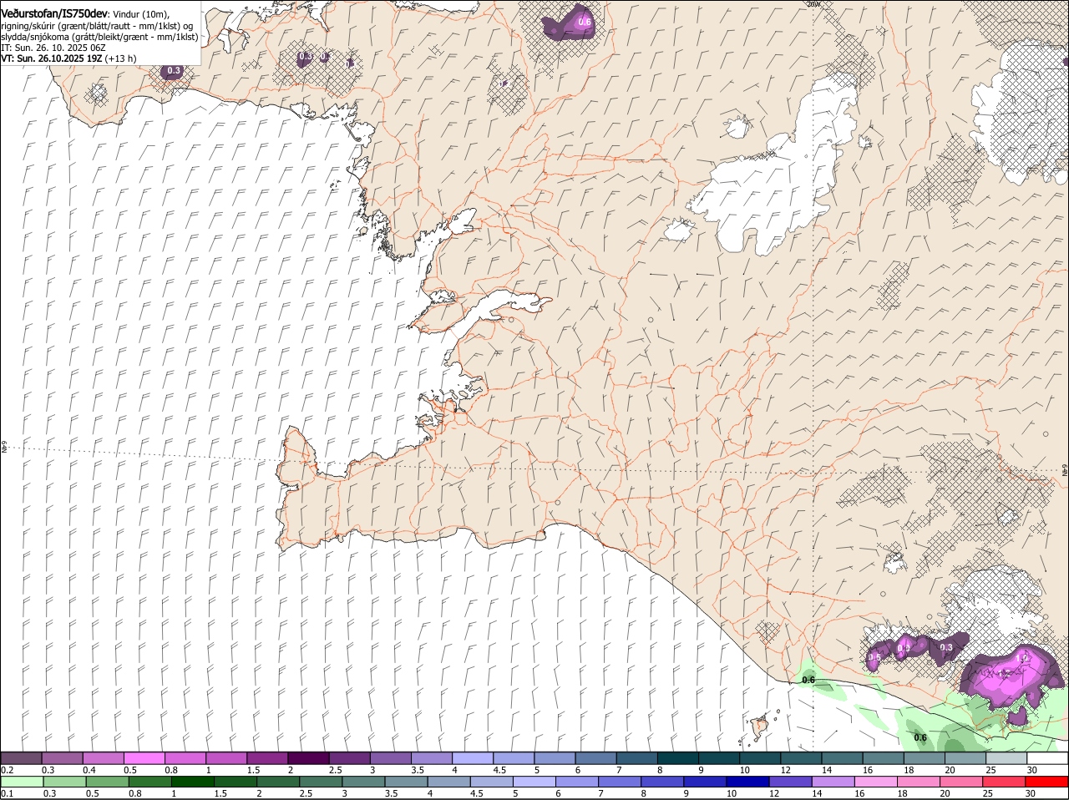The image size is (1069, 800).
Task: Pick lower legend swatch between 20 and 25
Action: tap(961, 782)
